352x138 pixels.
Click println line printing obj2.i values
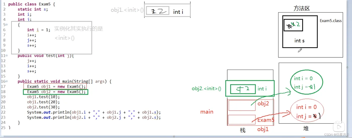pos(94,117)
